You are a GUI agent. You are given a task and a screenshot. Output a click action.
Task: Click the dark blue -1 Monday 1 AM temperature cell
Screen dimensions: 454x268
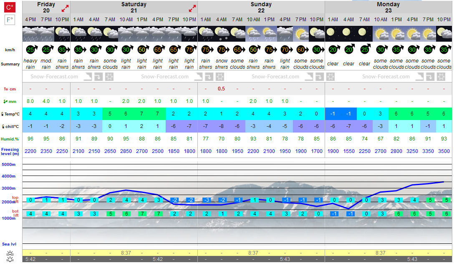pyautogui.click(x=333, y=114)
